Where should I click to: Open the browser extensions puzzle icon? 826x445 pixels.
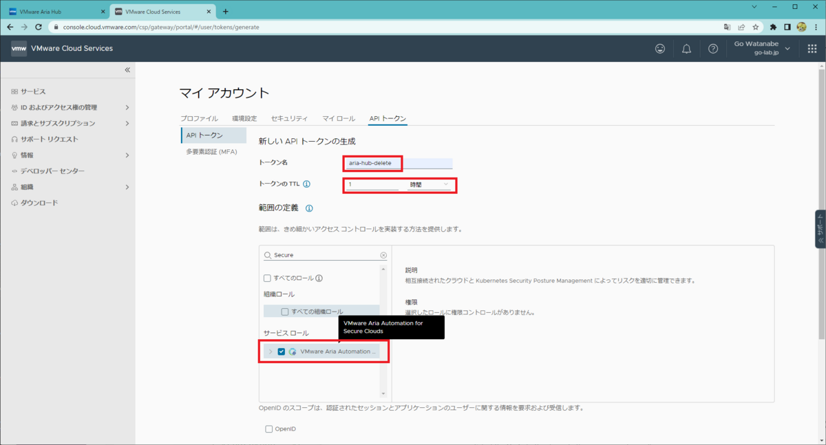coord(774,27)
